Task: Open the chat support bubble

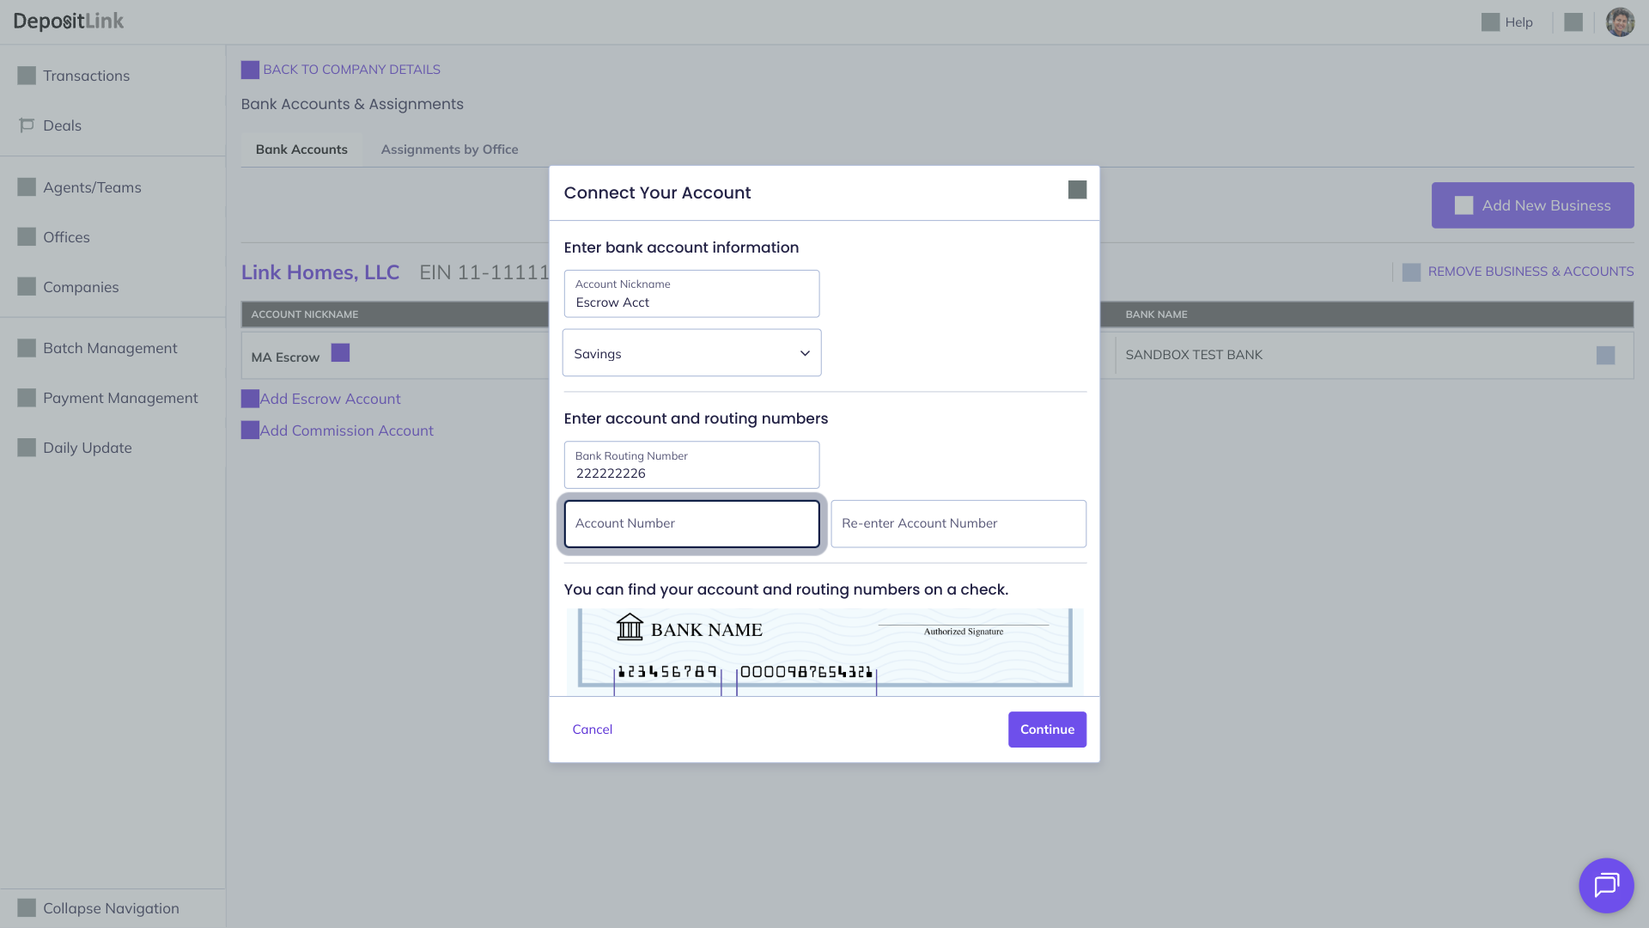Action: (x=1606, y=885)
